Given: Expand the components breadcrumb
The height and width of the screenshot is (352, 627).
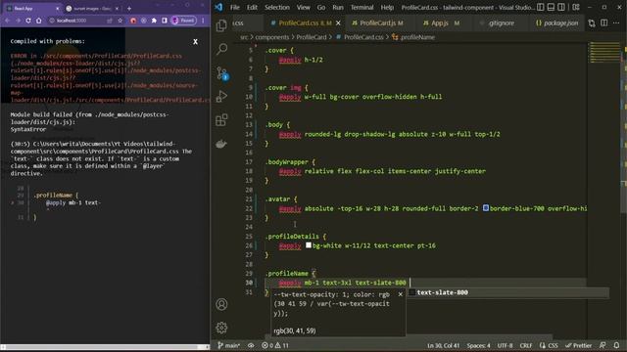Looking at the screenshot, I should coord(272,37).
